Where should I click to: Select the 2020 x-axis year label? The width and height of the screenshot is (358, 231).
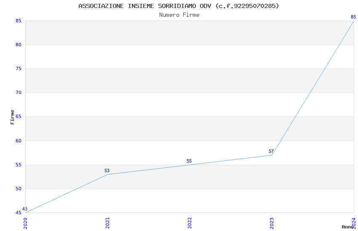(25, 223)
